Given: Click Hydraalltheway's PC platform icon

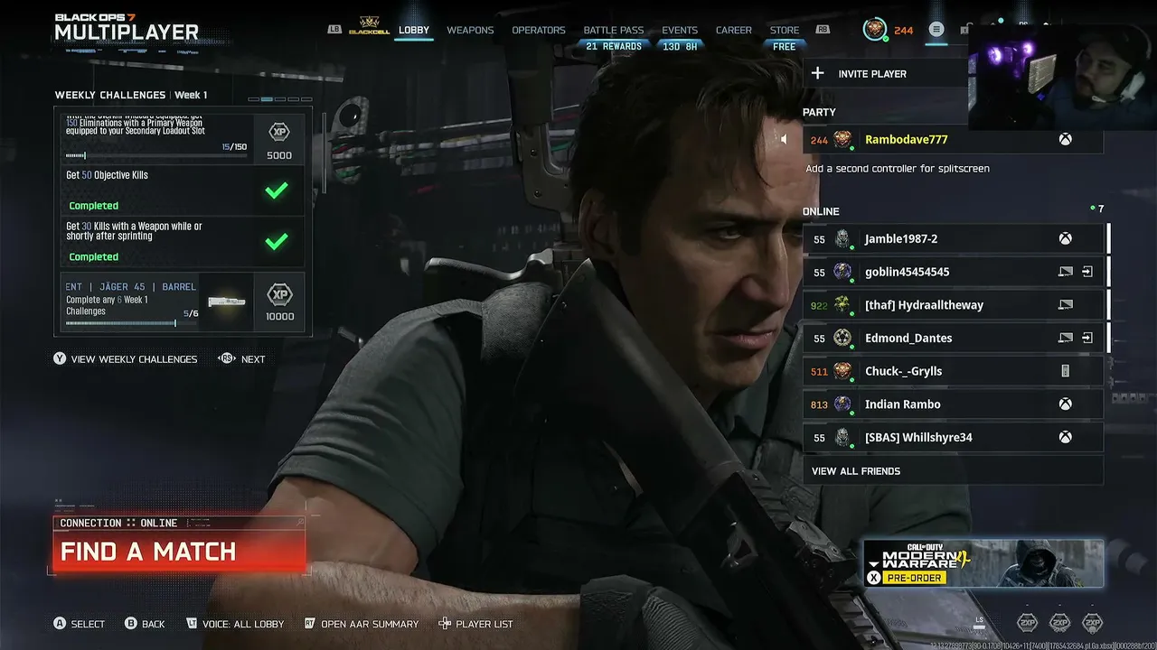Looking at the screenshot, I should coord(1066,305).
